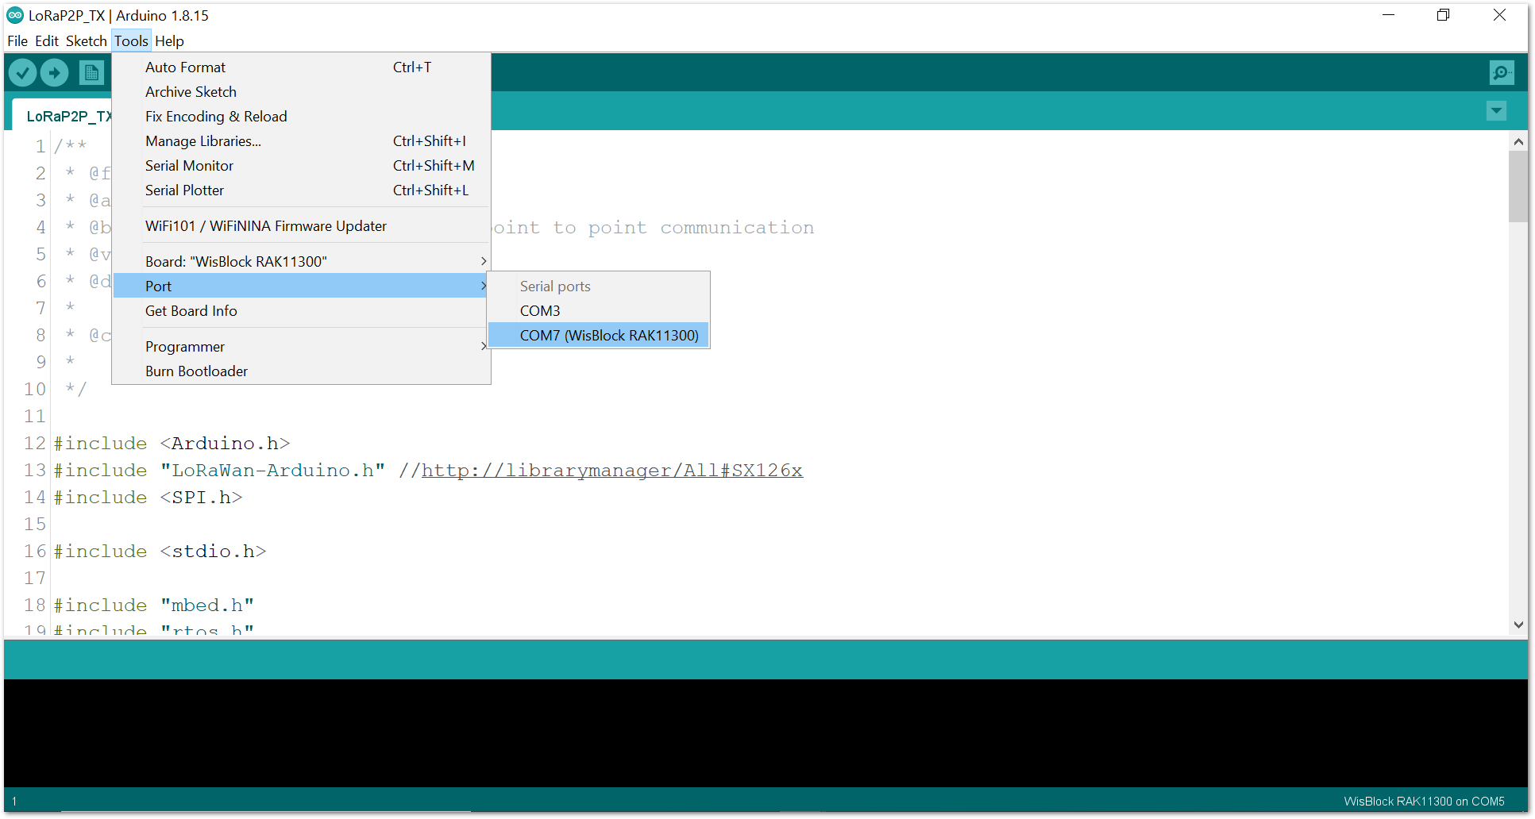
Task: Click the editor scrollbar down arrow
Action: tap(1518, 625)
